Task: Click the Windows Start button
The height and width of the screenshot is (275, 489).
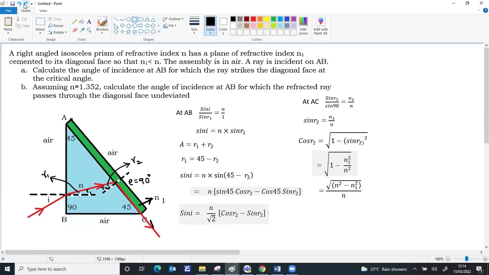Action: (7, 269)
